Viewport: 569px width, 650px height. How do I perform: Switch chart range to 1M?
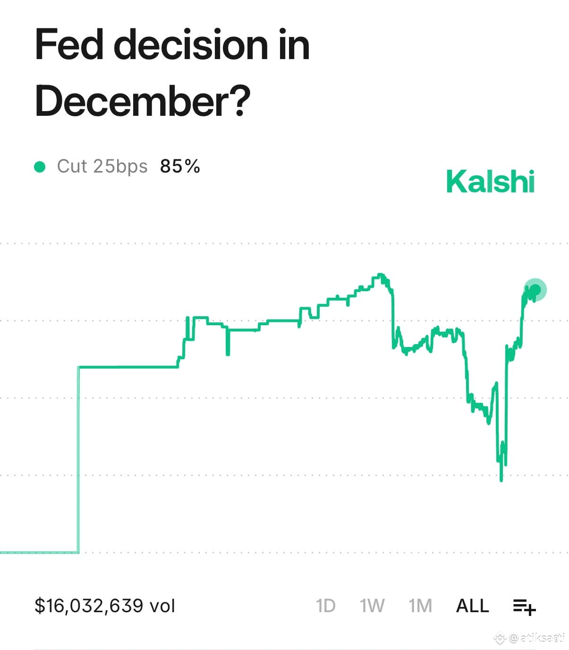pos(420,606)
